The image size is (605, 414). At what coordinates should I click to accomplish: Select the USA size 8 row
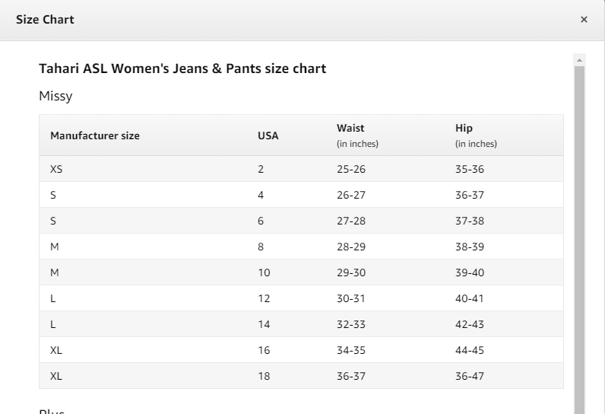301,247
